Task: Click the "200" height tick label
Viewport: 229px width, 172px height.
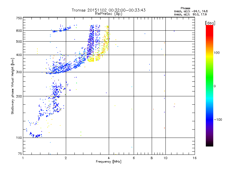Action: (19, 96)
